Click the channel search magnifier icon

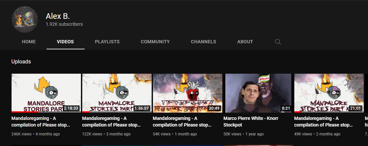pos(278,42)
